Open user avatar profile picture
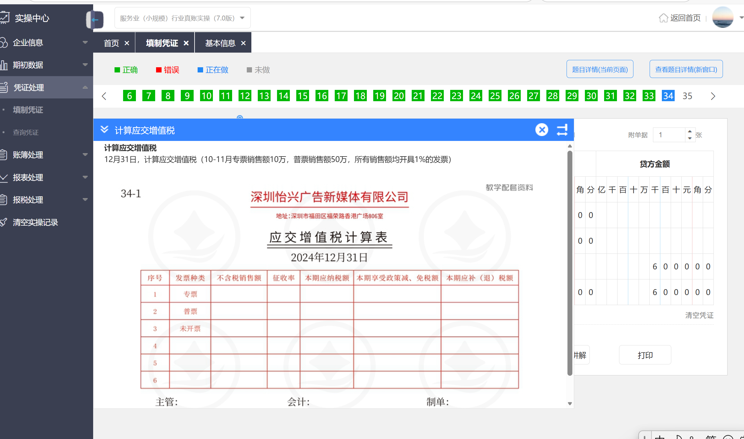Viewport: 744px width, 439px height. click(723, 18)
